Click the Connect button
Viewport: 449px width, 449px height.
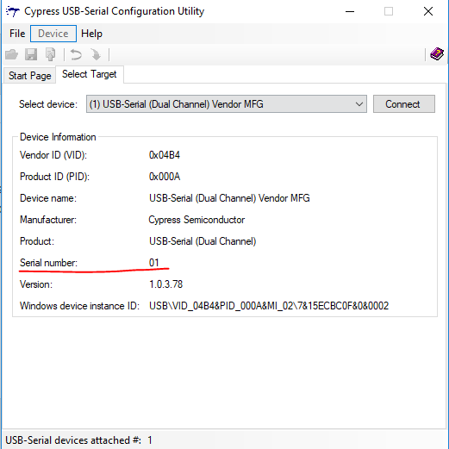click(404, 104)
